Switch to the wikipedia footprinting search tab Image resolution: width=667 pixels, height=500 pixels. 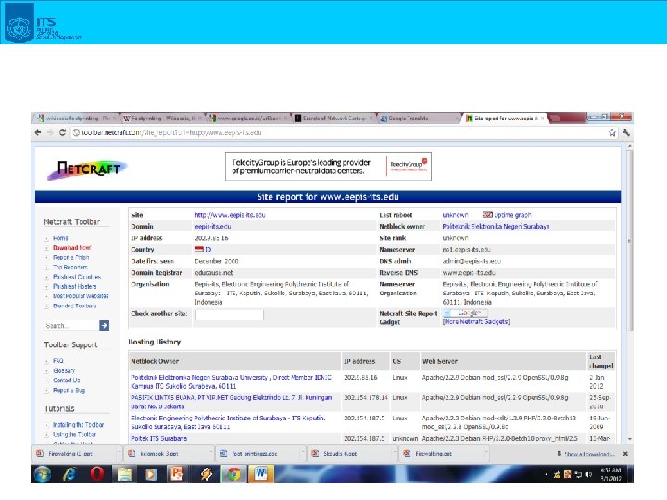click(x=76, y=119)
